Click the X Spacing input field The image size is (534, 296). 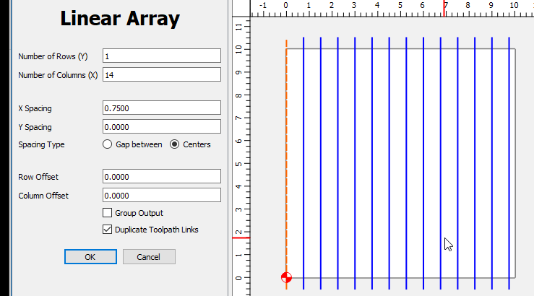162,108
